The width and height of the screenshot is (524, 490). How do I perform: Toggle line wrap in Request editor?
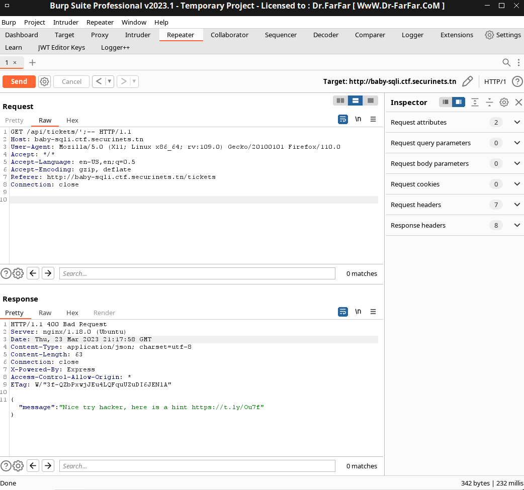click(x=343, y=119)
